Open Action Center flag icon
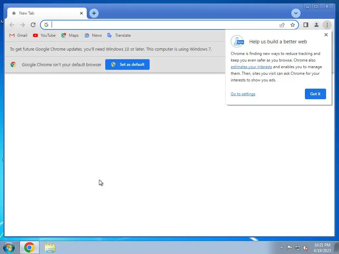 click(289, 248)
